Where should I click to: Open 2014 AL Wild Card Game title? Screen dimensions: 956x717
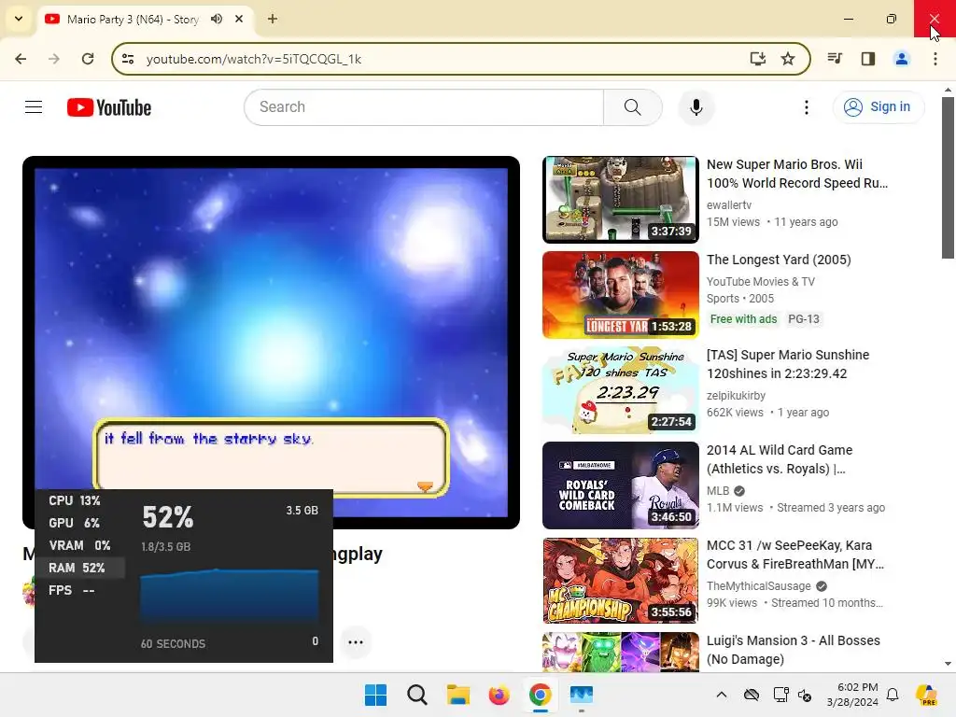click(780, 459)
